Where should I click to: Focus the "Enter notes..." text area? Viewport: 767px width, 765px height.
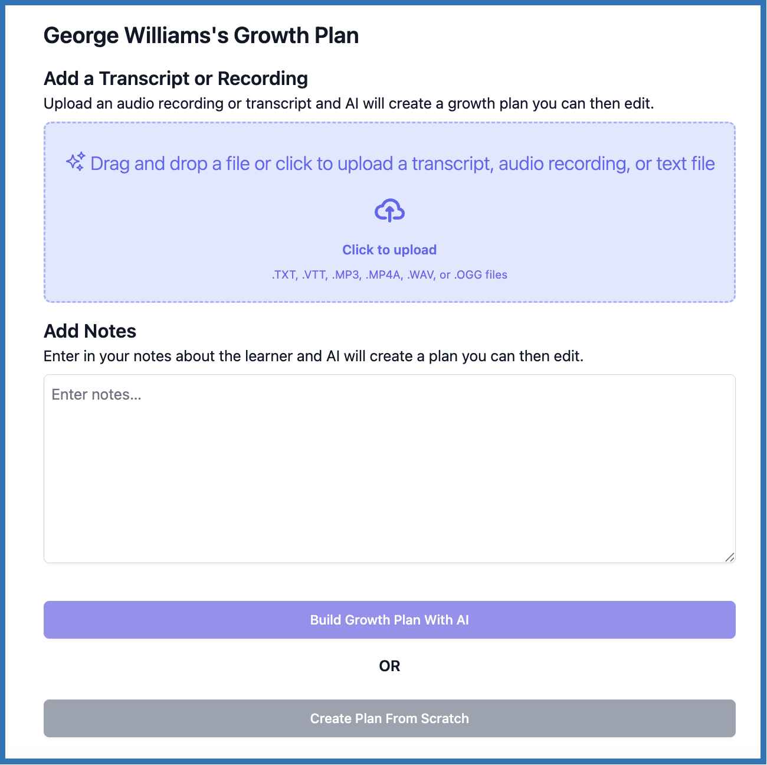click(389, 469)
